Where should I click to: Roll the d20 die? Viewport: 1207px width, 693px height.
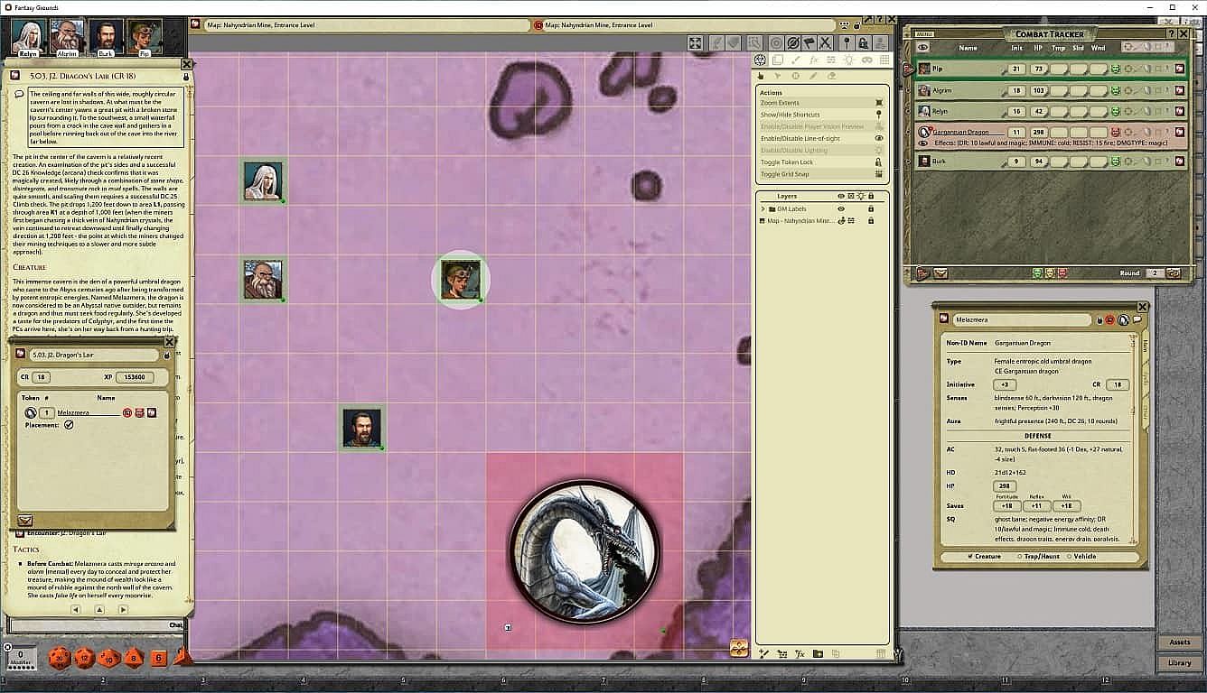pyautogui.click(x=60, y=658)
